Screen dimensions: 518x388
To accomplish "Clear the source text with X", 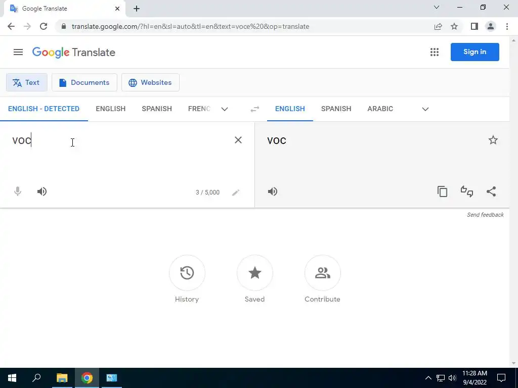I will pos(238,140).
